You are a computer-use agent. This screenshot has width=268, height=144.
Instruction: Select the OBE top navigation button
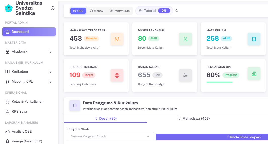point(78,11)
